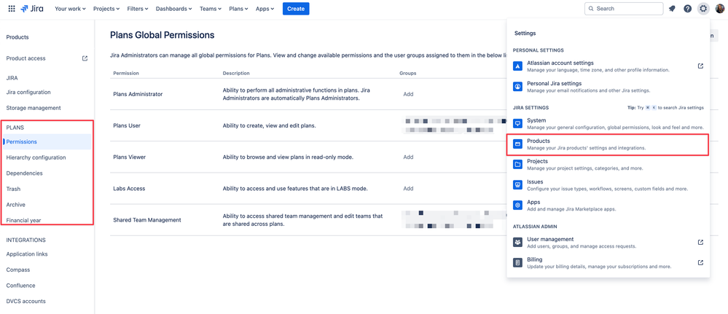This screenshot has height=314, width=728.
Task: Click the Plans User permission row label
Action: 127,126
